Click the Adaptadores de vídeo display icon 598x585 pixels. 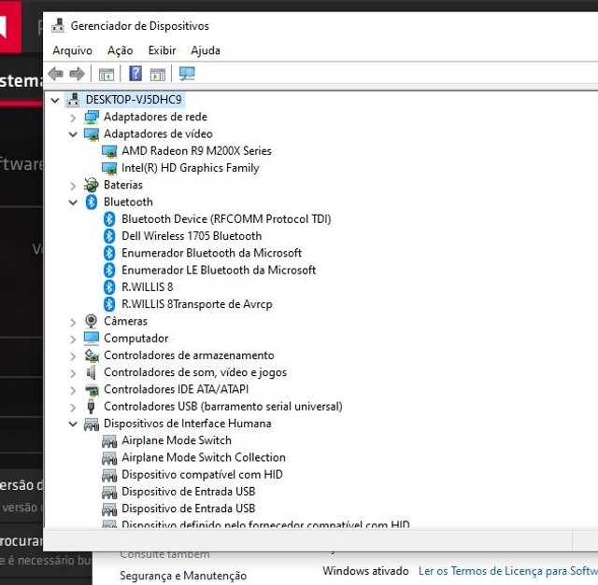tap(92, 134)
